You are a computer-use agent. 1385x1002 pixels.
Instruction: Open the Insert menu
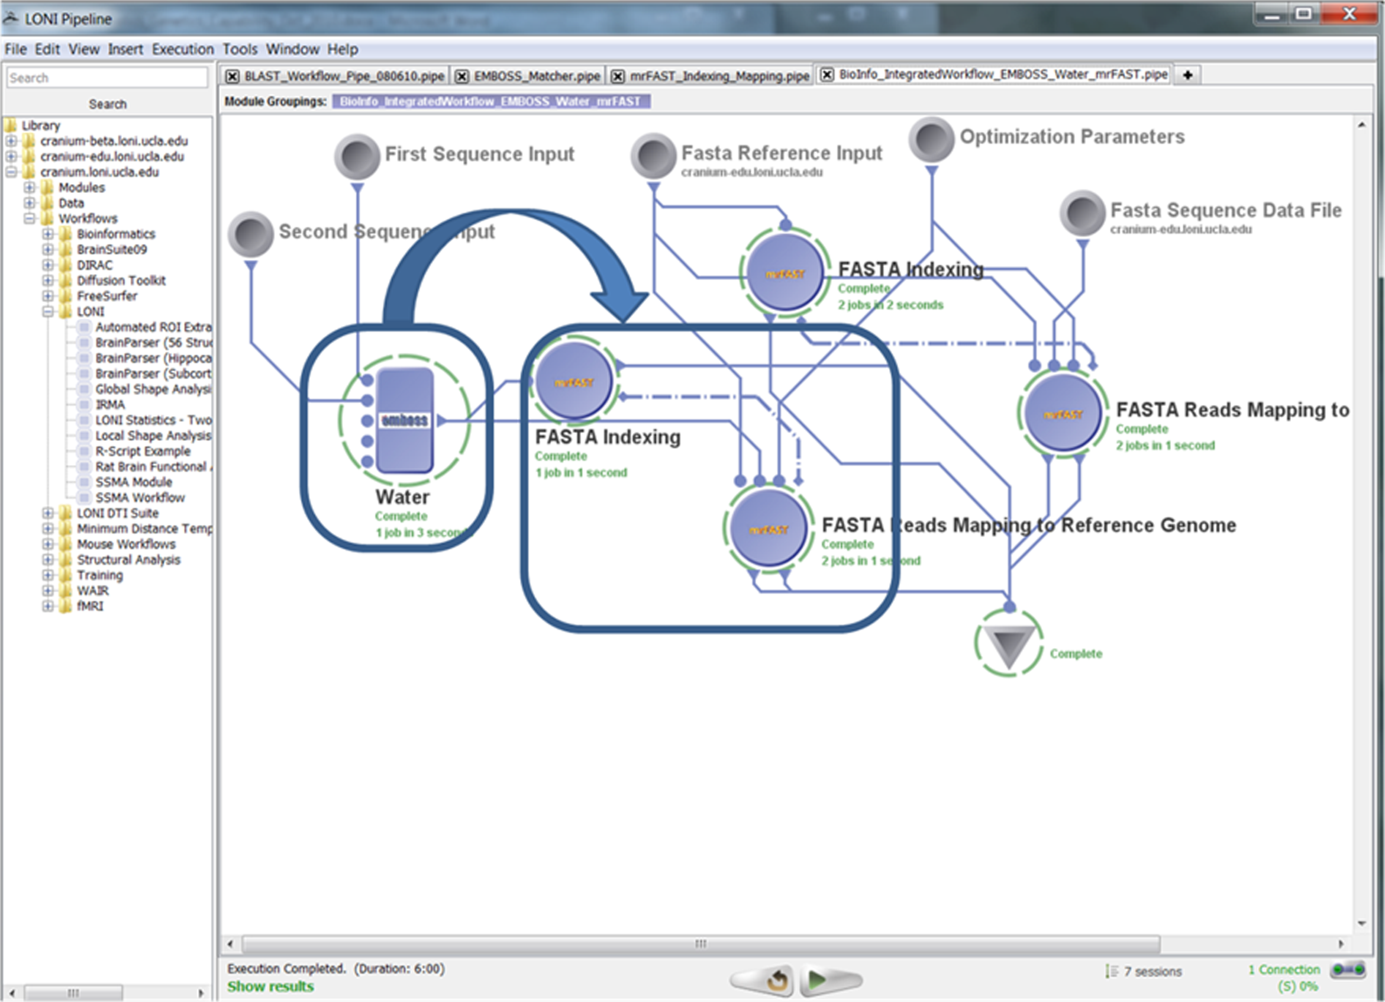coord(125,49)
